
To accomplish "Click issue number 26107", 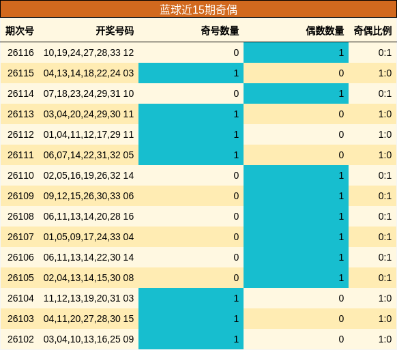I will [x=20, y=237].
